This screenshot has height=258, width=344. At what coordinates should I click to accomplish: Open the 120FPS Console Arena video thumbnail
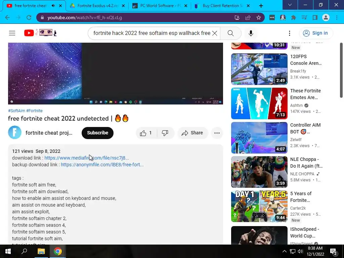tap(259, 69)
